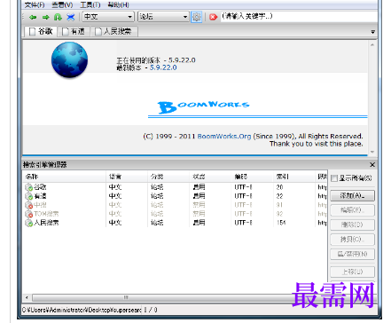391x323 pixels.
Task: Expand the tab list arrow at right
Action: (x=372, y=32)
